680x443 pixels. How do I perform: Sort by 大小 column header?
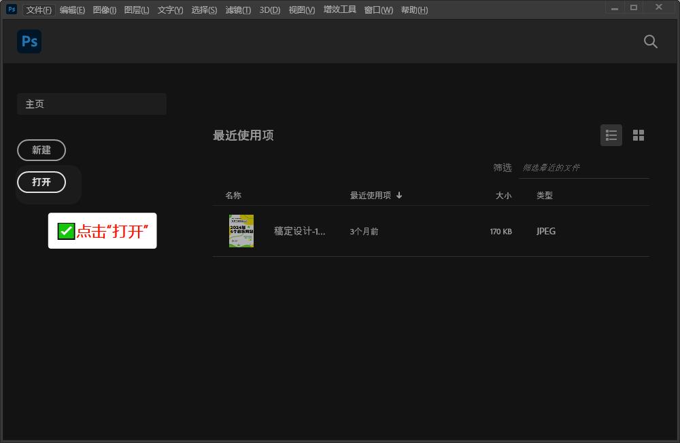tap(503, 196)
